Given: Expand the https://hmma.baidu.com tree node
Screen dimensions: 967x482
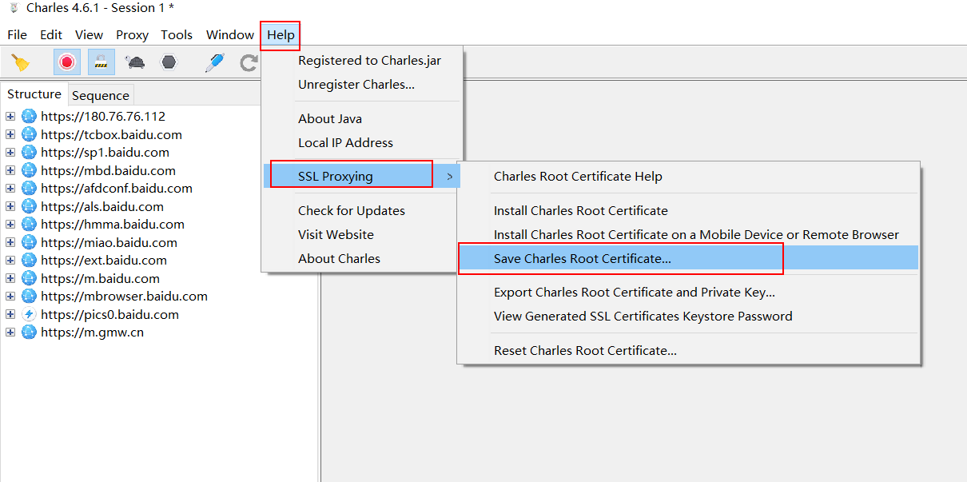Looking at the screenshot, I should pos(10,224).
